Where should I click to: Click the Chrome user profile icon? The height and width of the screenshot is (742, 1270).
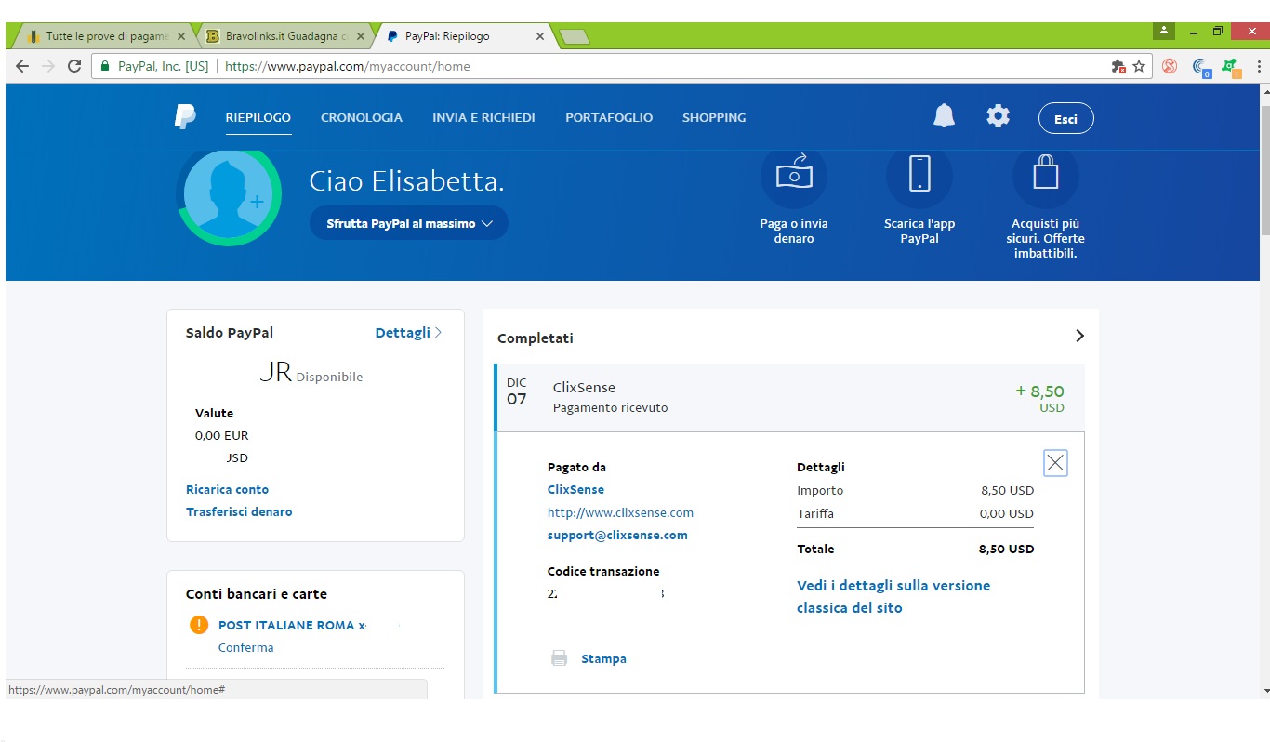coord(1164,32)
